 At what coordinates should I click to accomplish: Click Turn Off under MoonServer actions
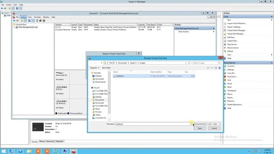click(x=231, y=73)
